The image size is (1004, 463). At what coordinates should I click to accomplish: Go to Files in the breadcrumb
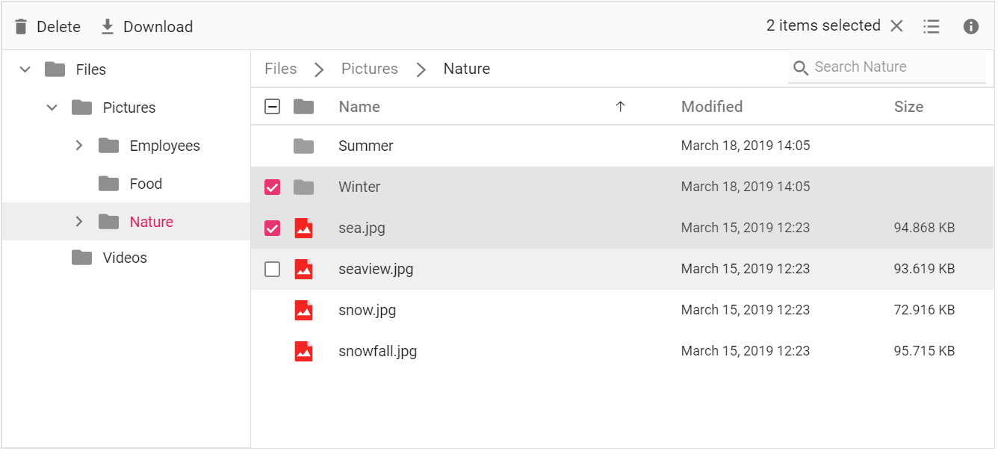[x=281, y=69]
